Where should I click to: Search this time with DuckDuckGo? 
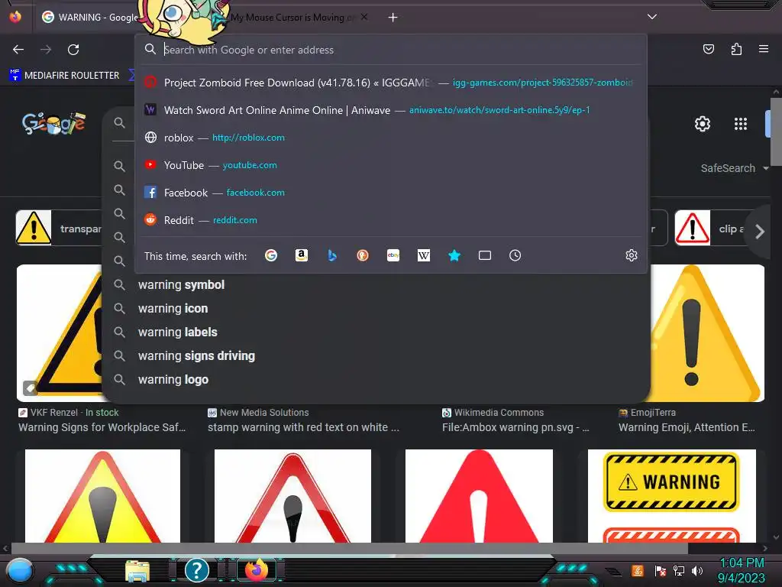363,255
